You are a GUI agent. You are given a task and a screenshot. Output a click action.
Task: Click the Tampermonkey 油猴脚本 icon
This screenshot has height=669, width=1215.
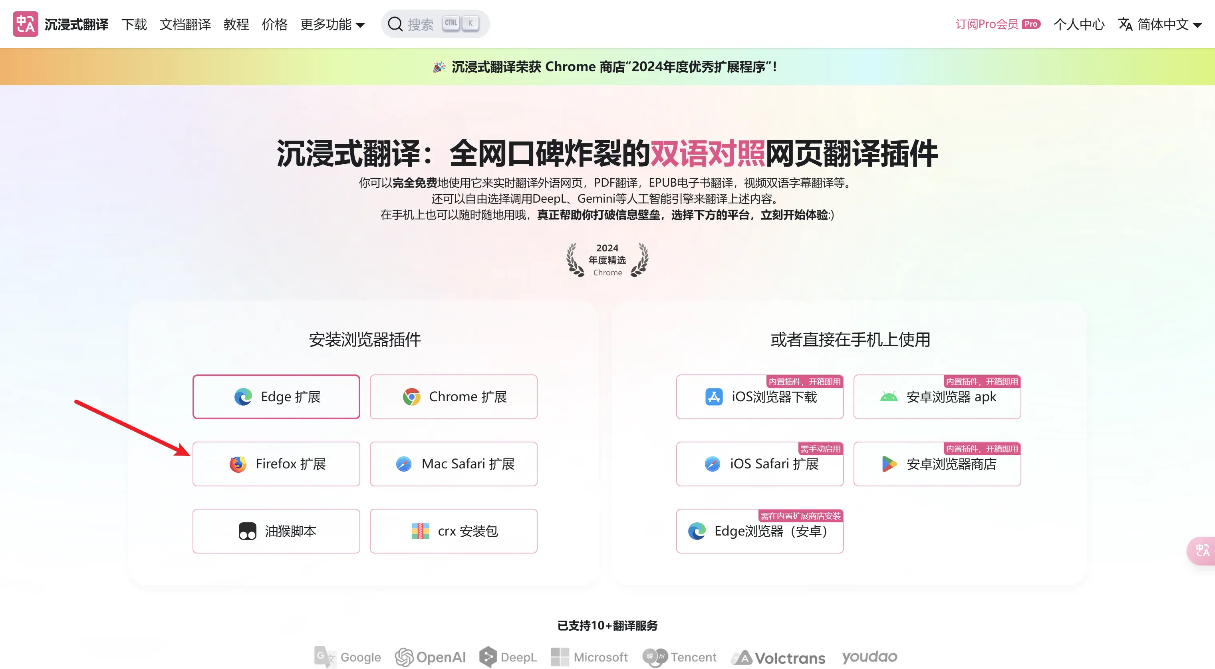pos(247,531)
